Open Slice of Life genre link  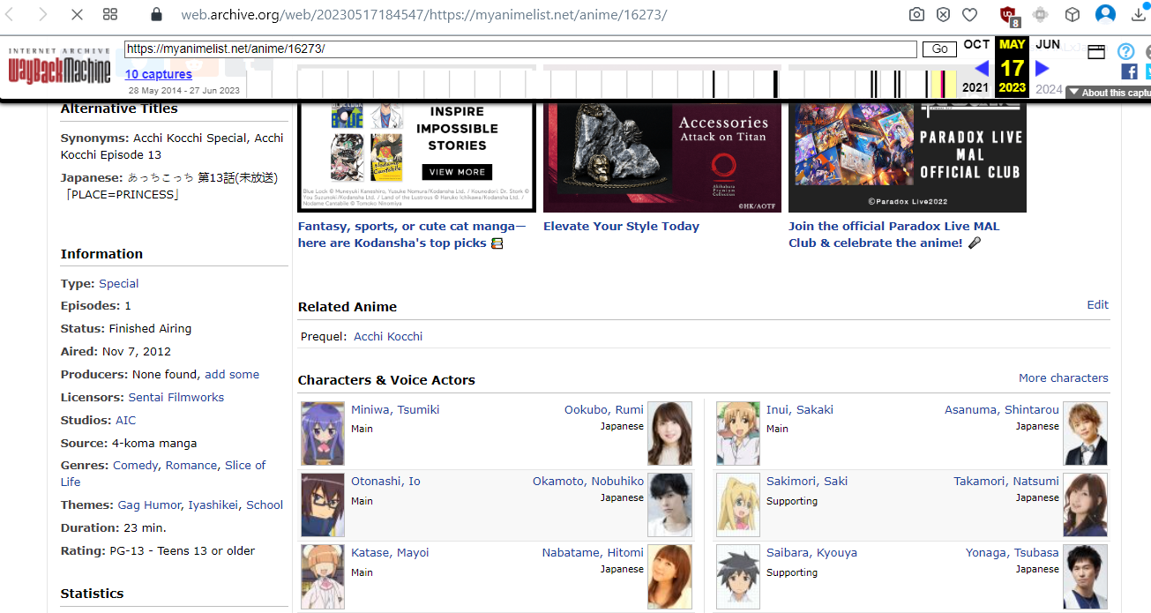pos(245,466)
